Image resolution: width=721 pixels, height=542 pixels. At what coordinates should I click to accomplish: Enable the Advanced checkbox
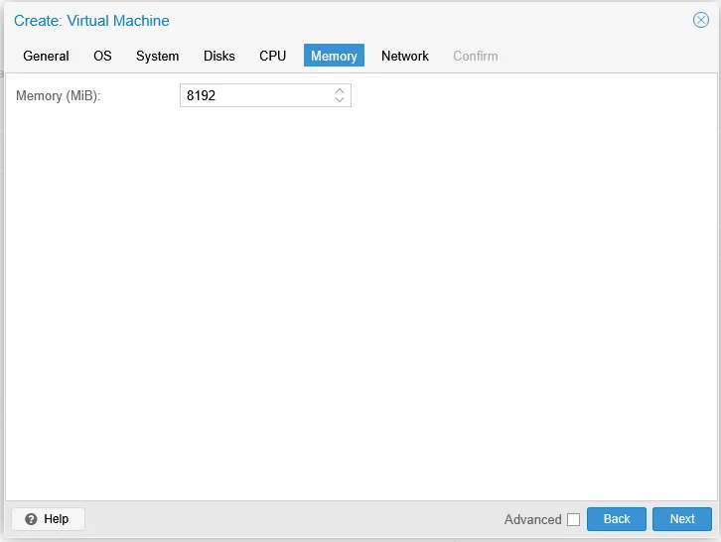tap(573, 519)
